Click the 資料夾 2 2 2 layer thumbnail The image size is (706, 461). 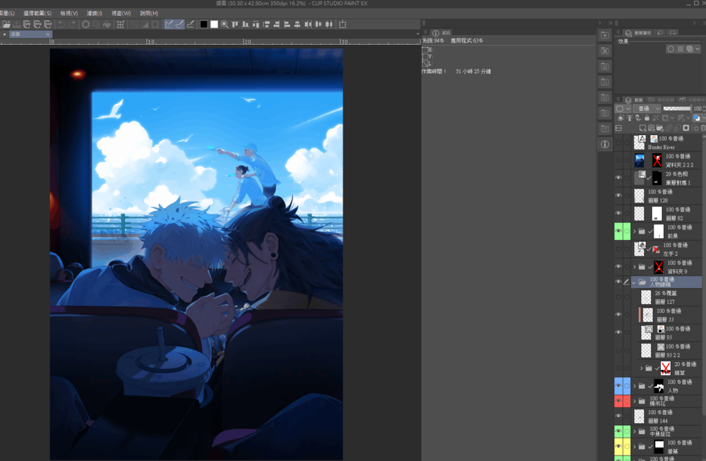coord(639,161)
